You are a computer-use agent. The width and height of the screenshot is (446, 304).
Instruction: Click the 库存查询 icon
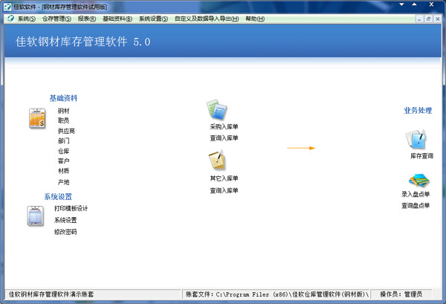pos(416,139)
